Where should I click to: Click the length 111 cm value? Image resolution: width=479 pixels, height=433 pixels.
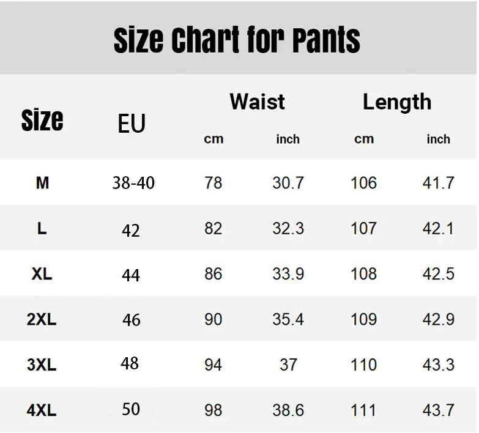click(x=364, y=410)
